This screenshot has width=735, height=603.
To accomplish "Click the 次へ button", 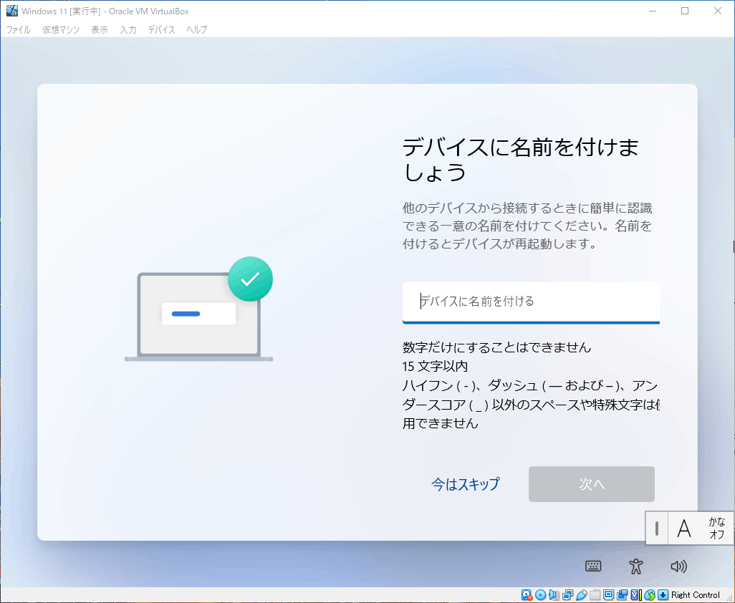I will tap(592, 484).
